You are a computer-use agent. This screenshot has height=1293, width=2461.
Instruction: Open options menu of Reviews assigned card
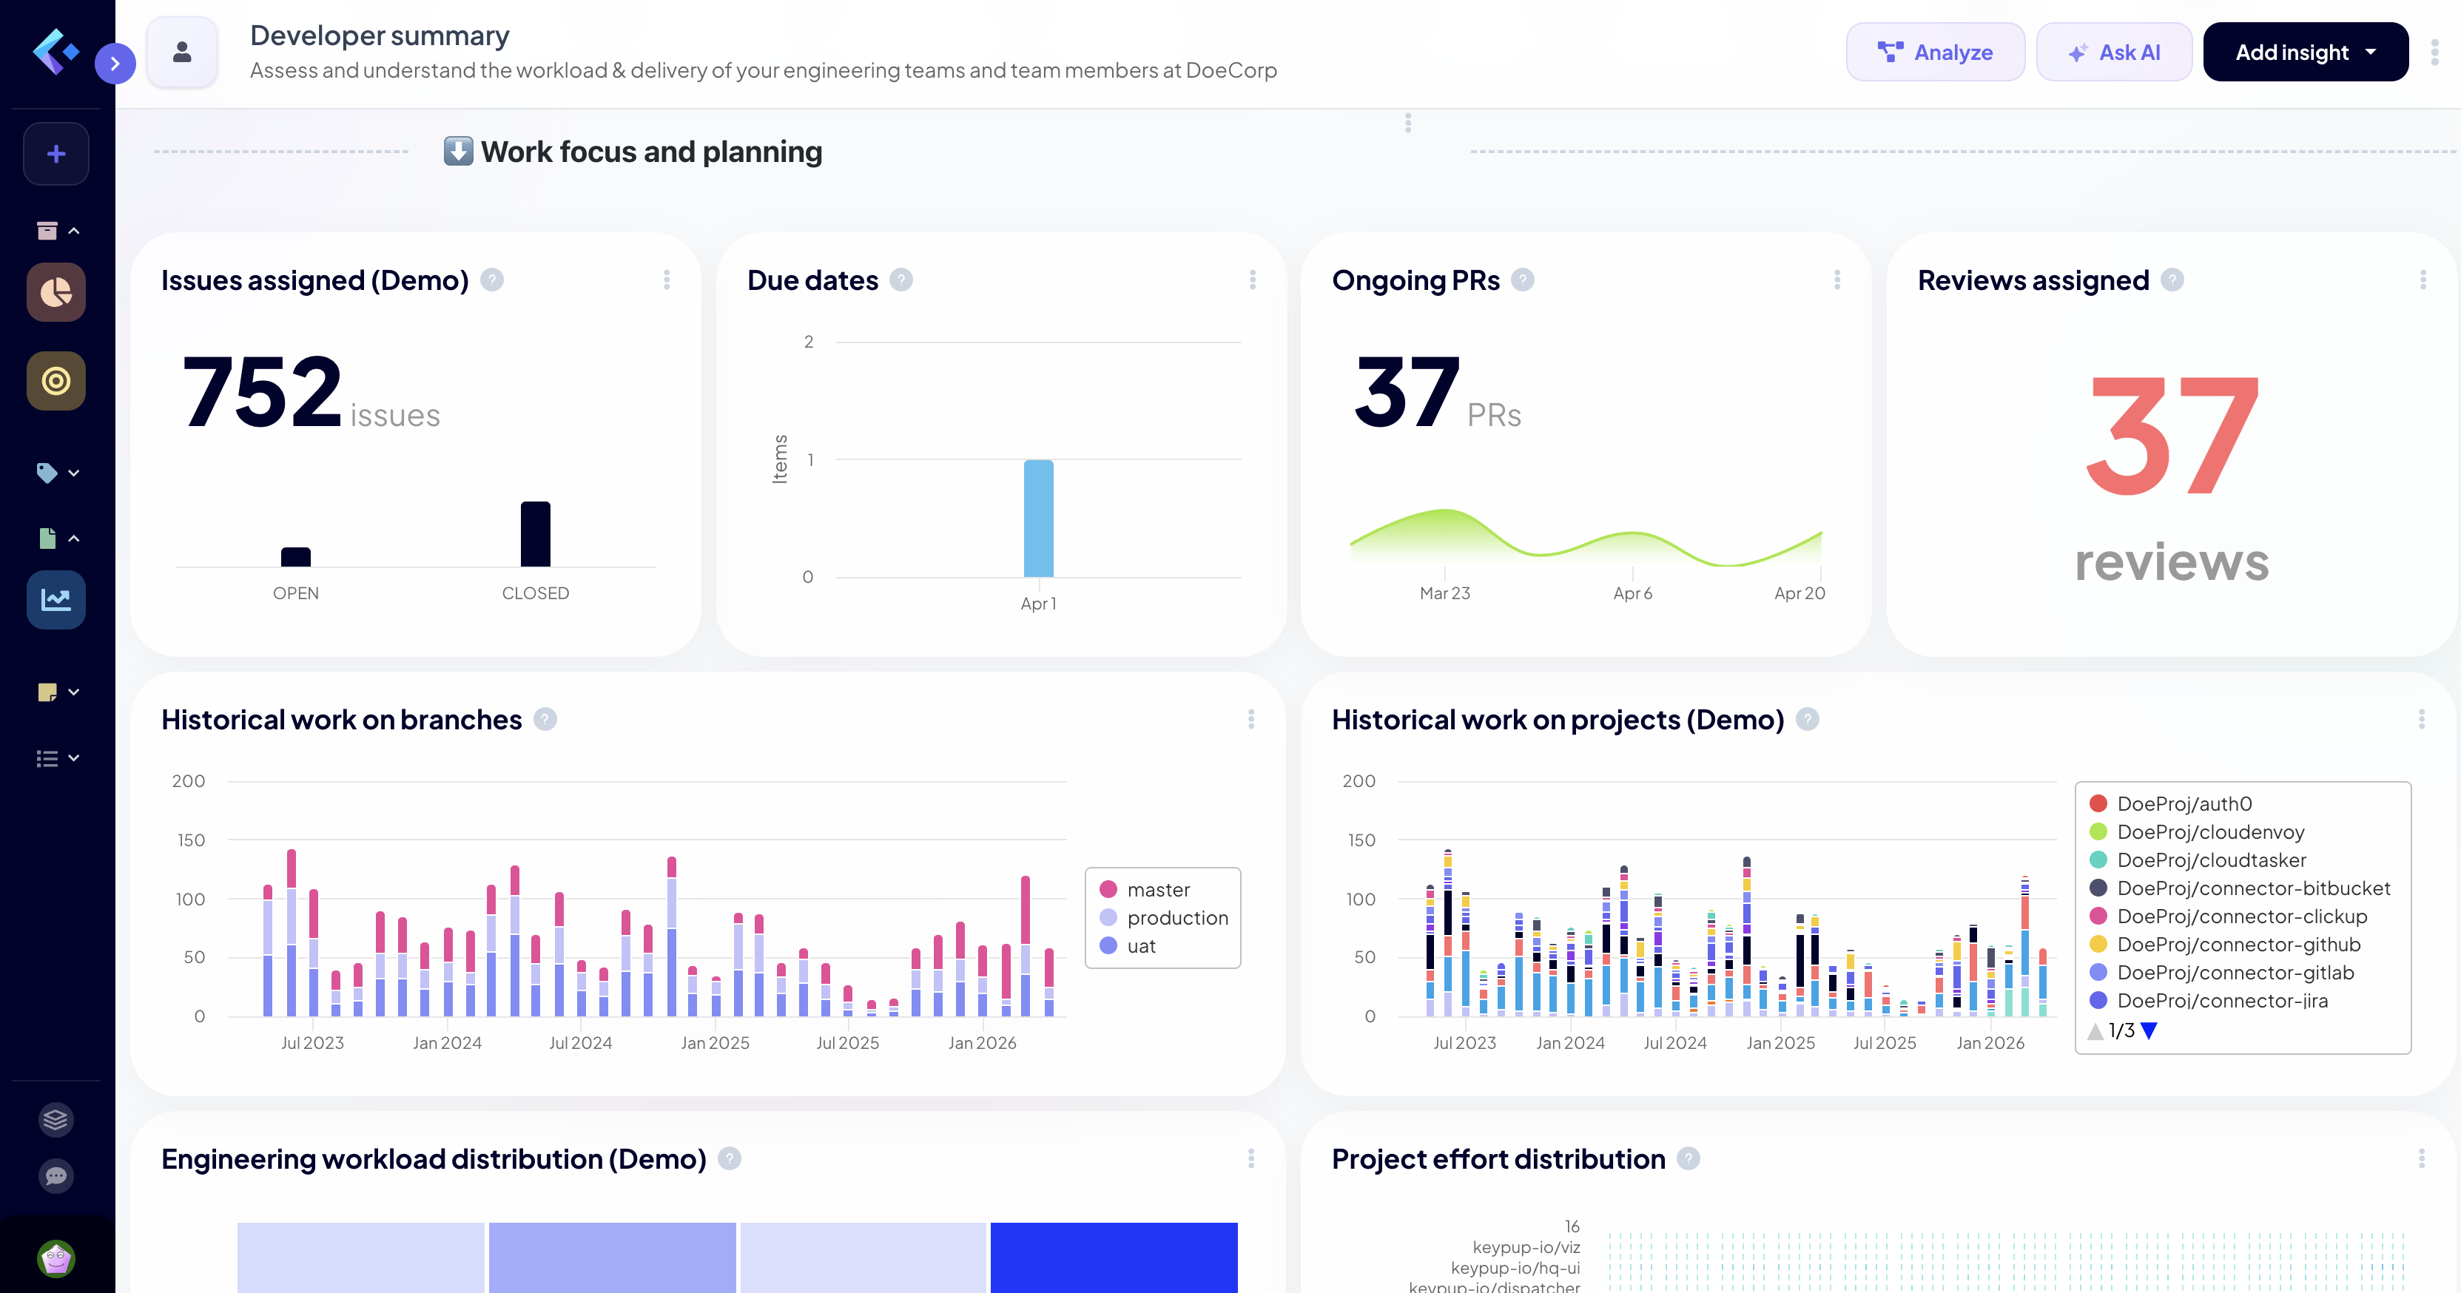pyautogui.click(x=2423, y=280)
